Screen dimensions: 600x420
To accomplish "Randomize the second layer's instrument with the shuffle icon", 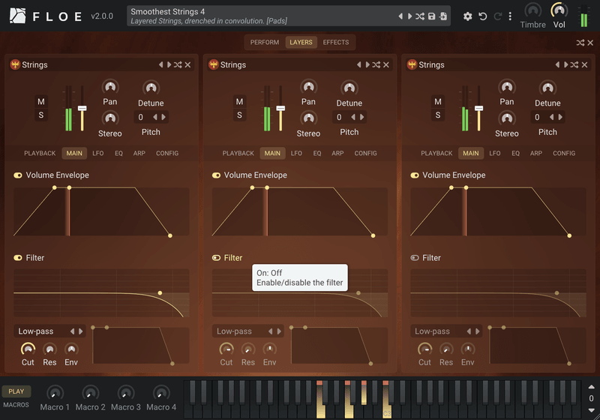I will coord(376,64).
